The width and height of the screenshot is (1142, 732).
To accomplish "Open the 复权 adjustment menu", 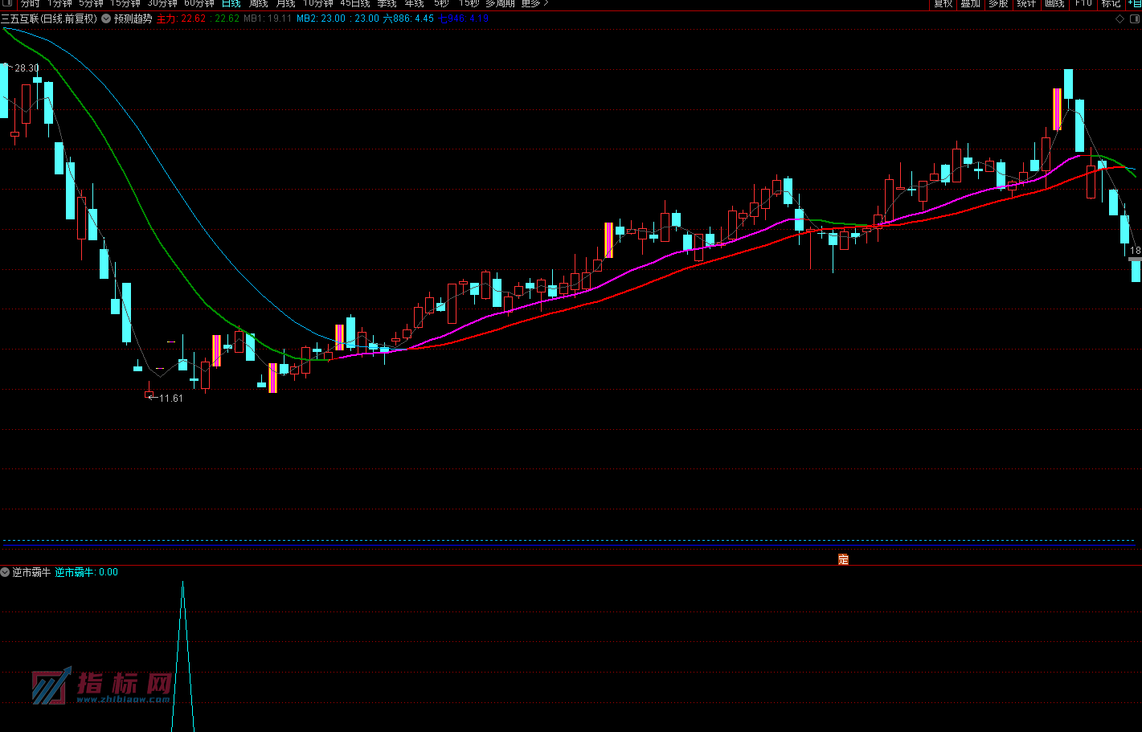I will 943,4.
